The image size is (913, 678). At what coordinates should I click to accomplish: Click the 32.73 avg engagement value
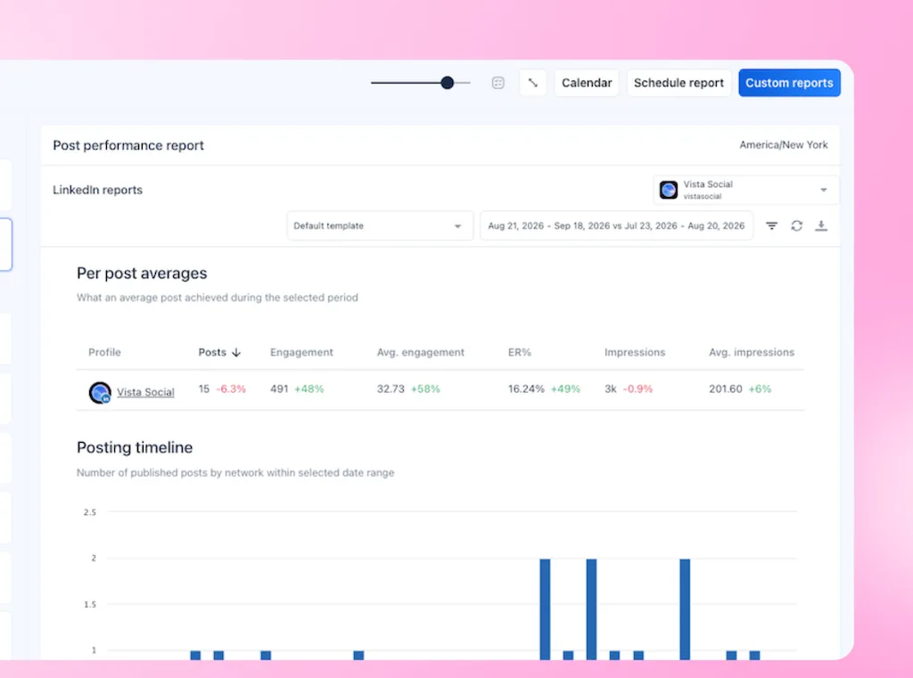point(391,388)
